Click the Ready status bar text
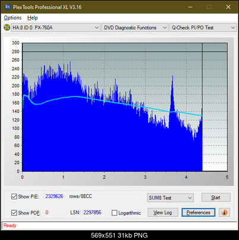The width and height of the screenshot is (239, 240). pyautogui.click(x=10, y=226)
